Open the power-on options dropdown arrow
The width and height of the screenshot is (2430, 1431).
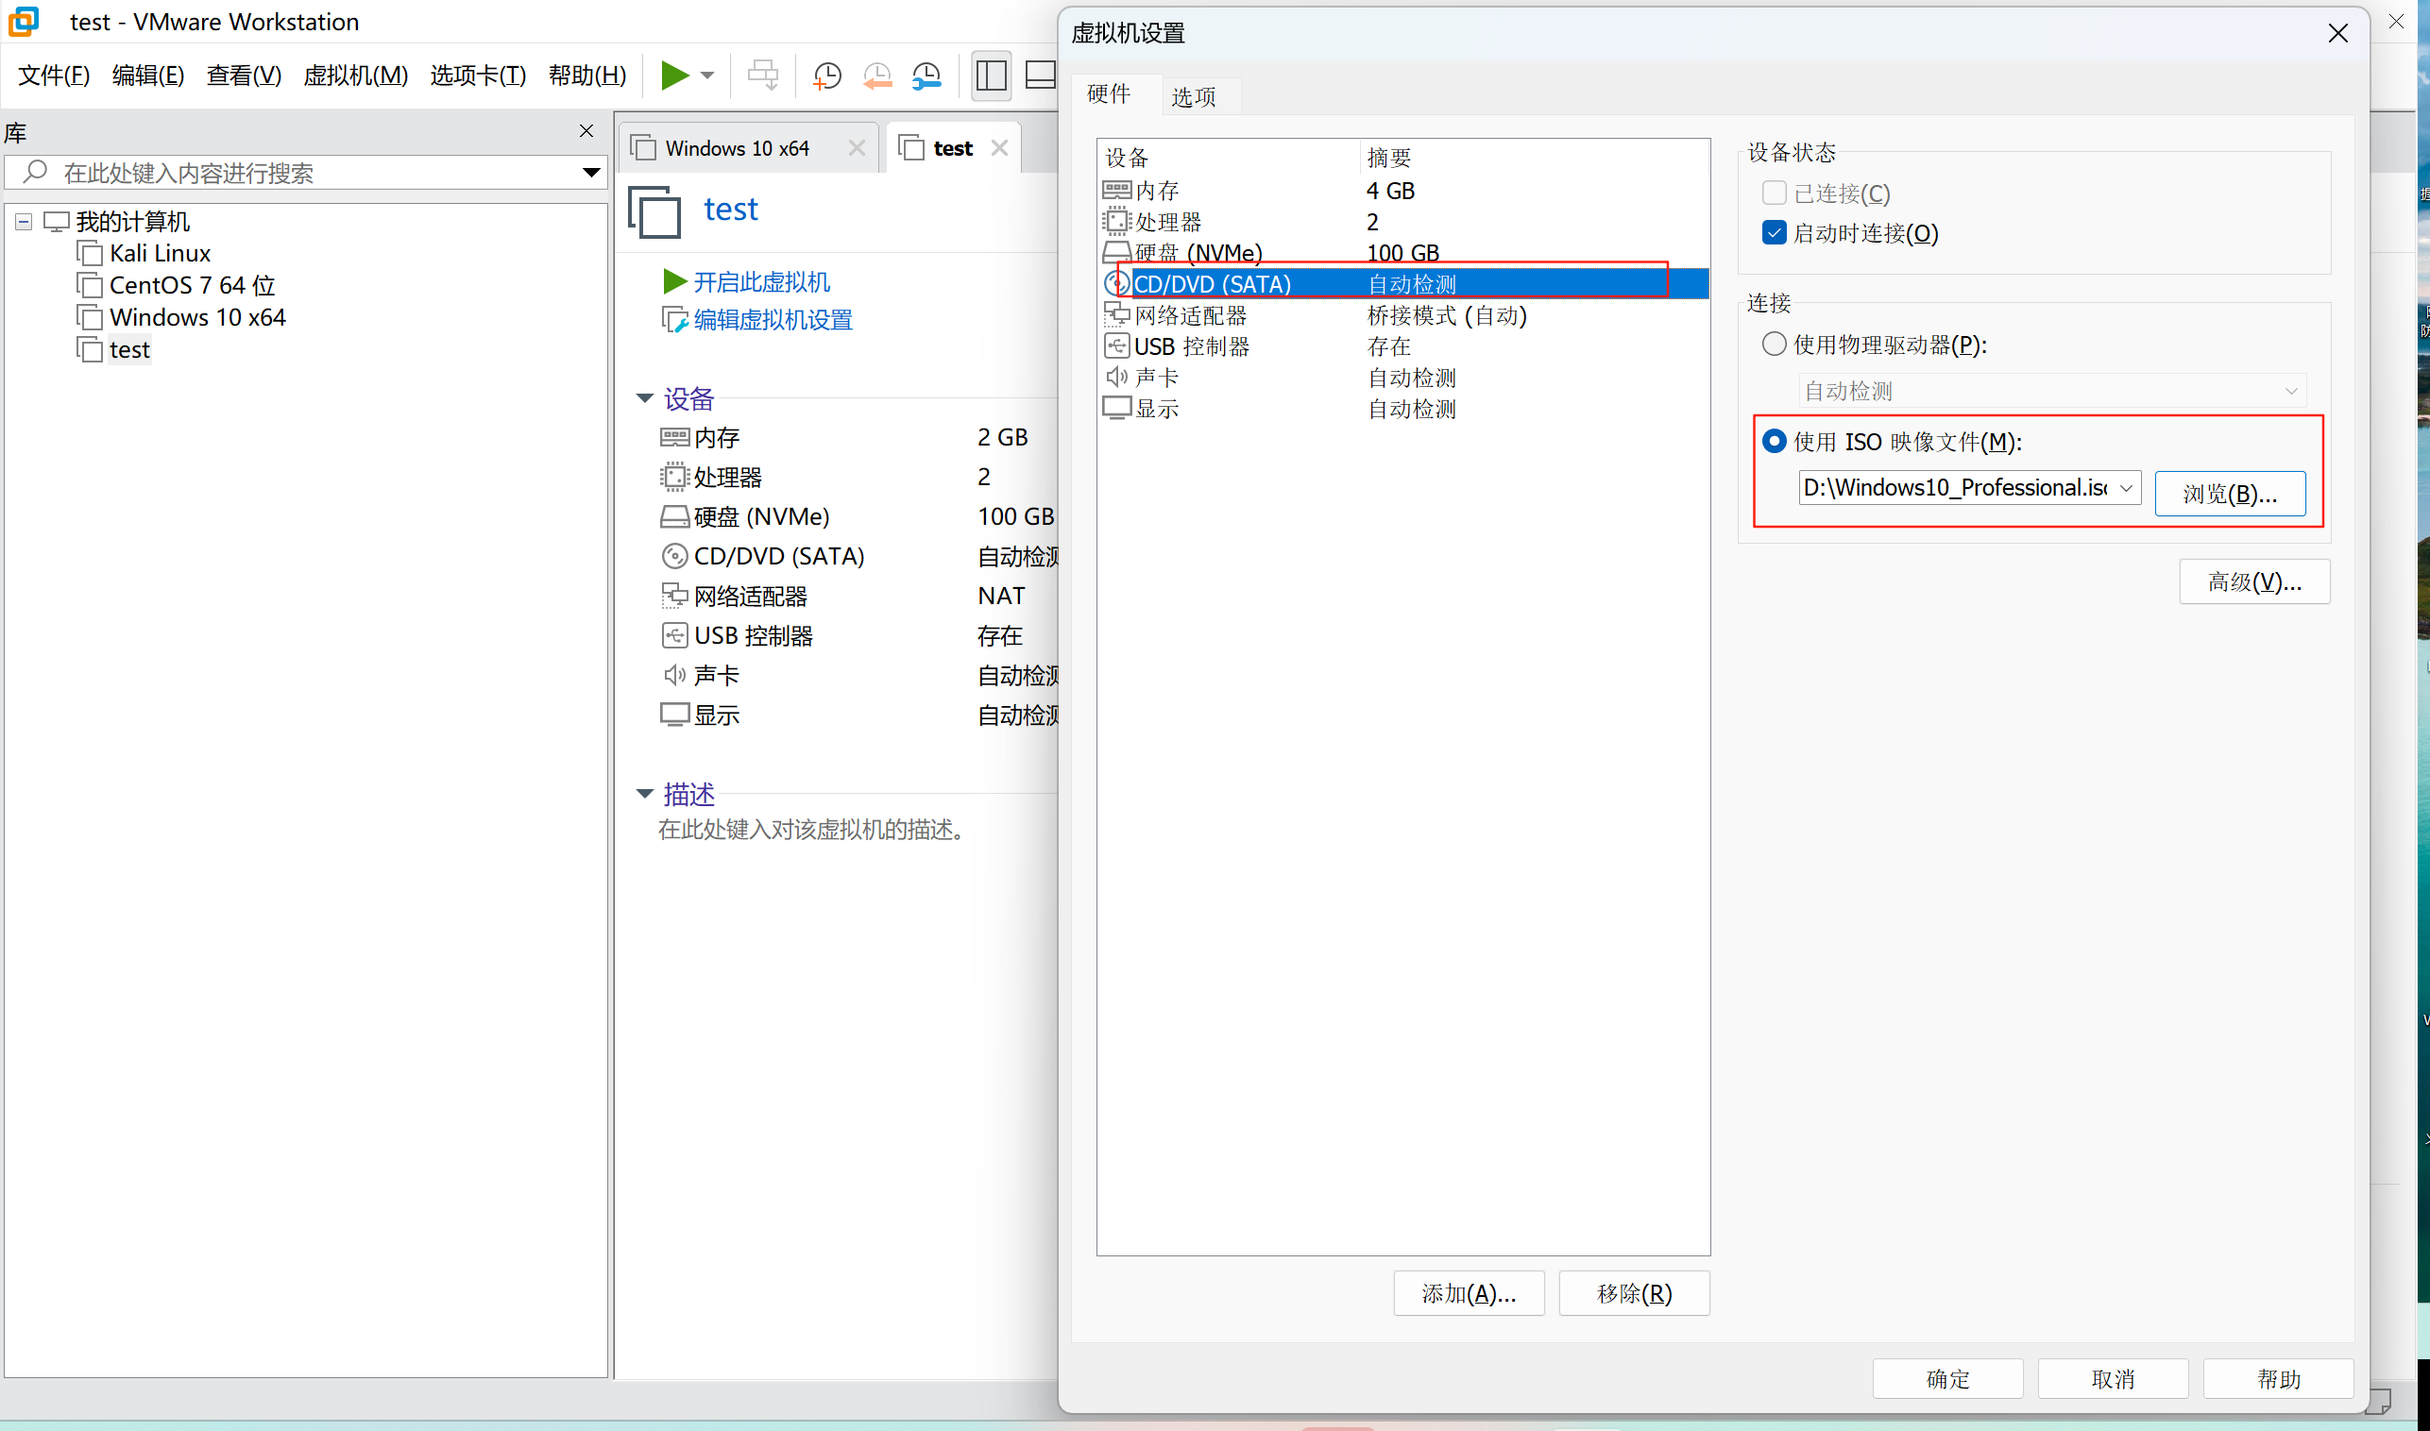pos(707,76)
